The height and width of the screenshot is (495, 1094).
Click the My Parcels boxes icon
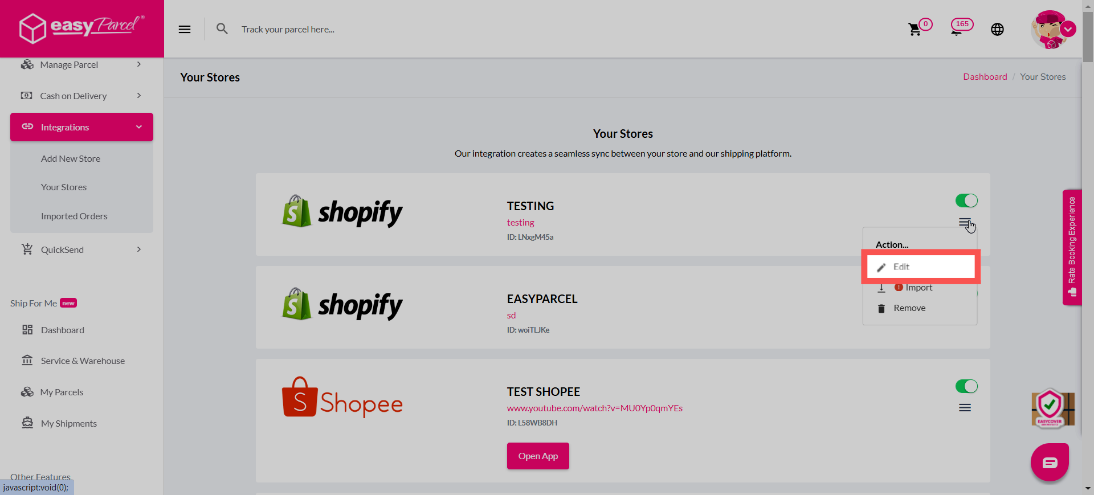pyautogui.click(x=27, y=392)
